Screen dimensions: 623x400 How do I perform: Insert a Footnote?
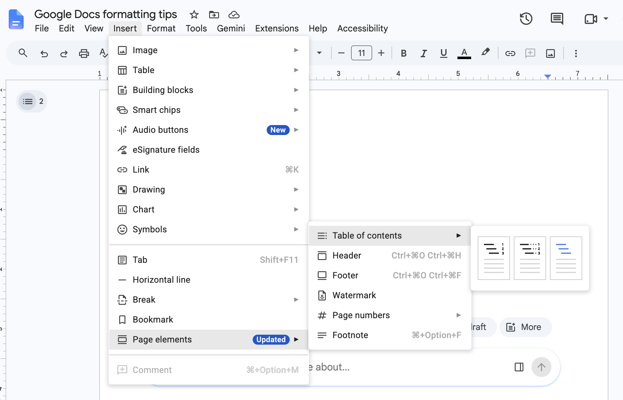tap(390, 335)
